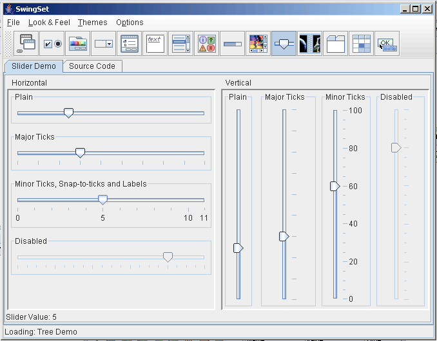Click the 40 label on vertical slider

click(353, 224)
